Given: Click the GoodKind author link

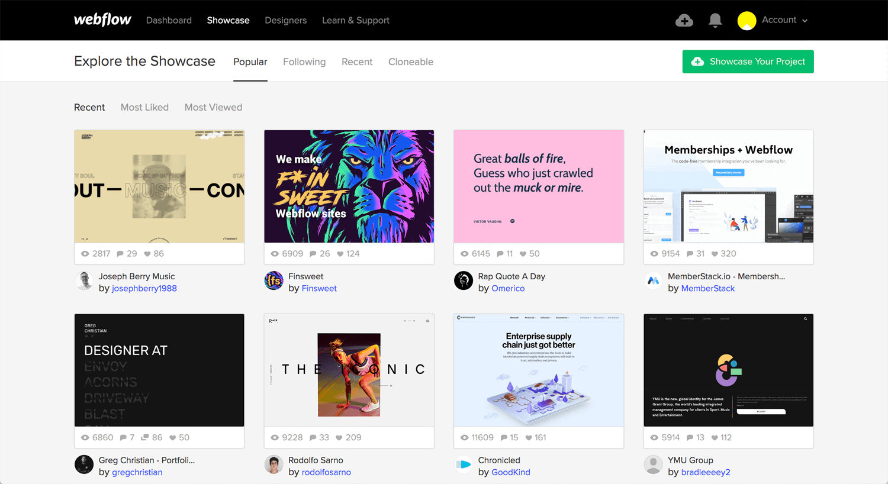Looking at the screenshot, I should 511,473.
